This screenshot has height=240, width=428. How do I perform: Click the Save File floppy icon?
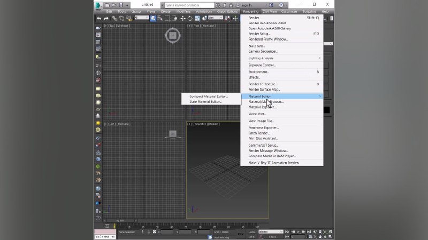pos(121,5)
